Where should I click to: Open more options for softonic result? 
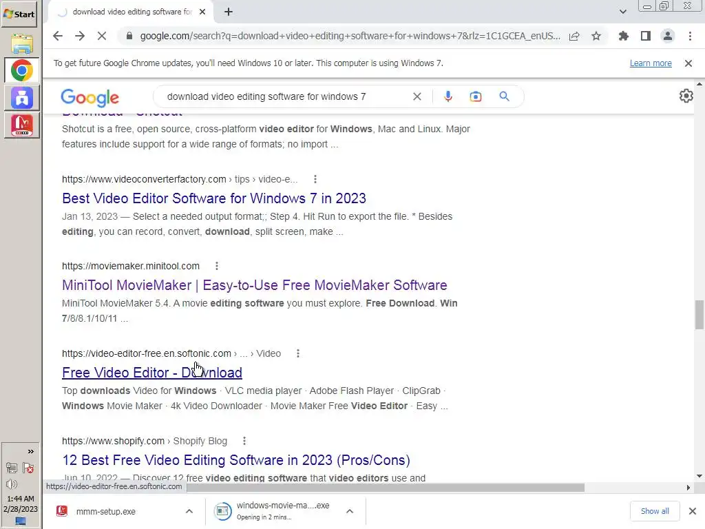[x=297, y=353]
